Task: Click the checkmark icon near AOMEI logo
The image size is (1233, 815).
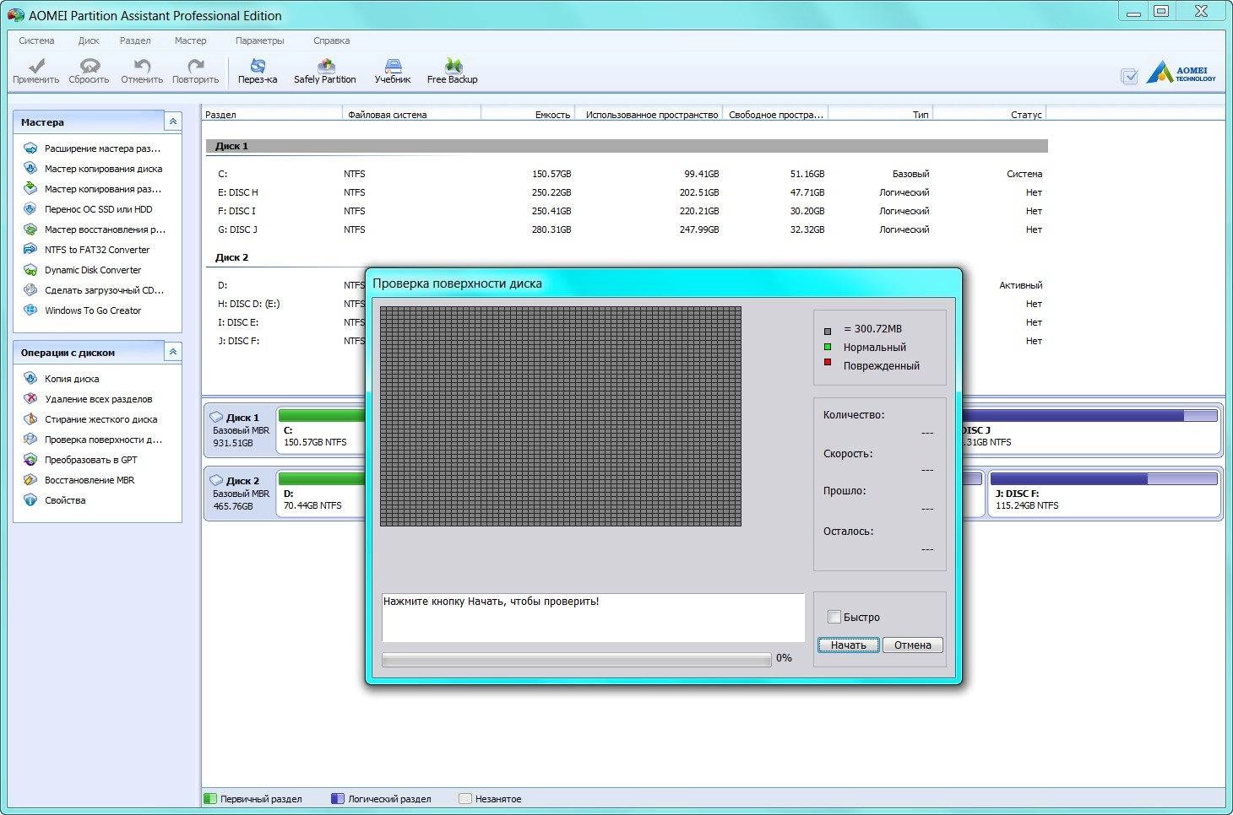Action: [1129, 76]
